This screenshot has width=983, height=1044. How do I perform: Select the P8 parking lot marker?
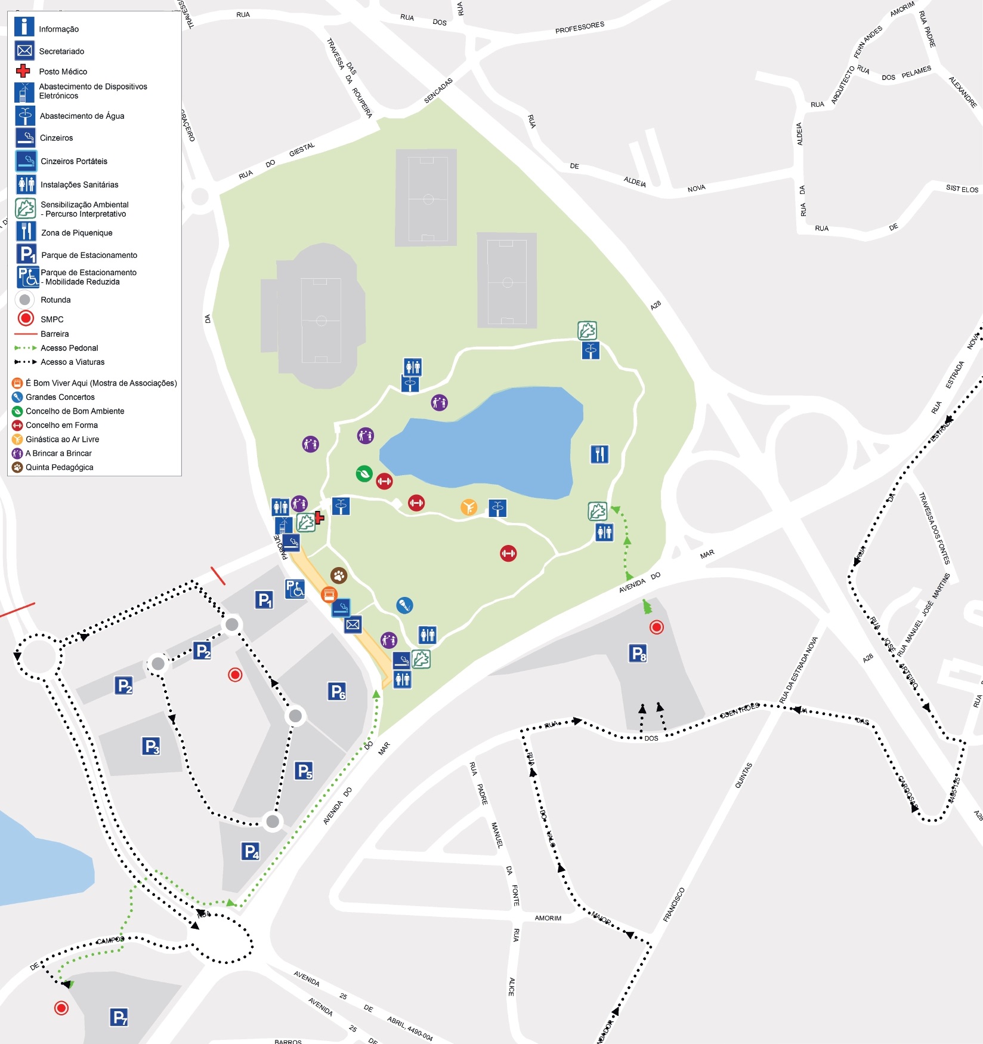click(638, 654)
